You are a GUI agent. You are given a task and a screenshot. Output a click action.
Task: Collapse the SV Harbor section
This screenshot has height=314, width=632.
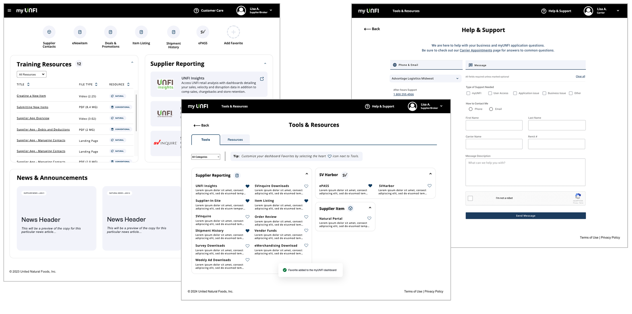point(431,174)
